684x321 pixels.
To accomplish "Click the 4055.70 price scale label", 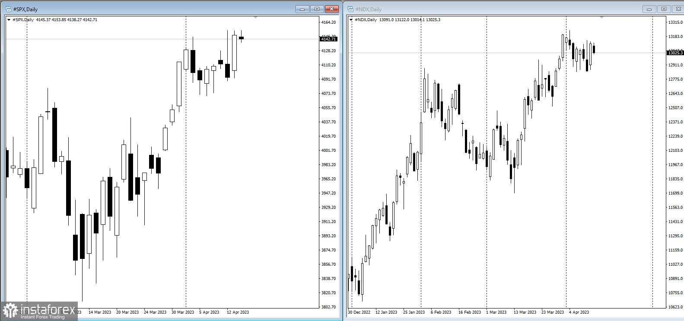I will (x=328, y=108).
